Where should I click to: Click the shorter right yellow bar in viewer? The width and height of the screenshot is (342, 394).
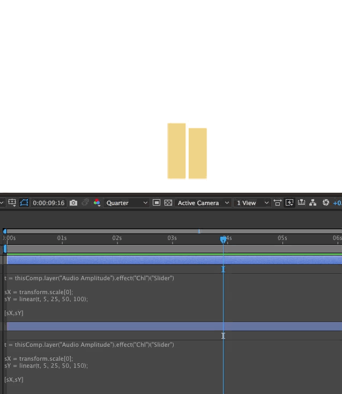pyautogui.click(x=198, y=154)
